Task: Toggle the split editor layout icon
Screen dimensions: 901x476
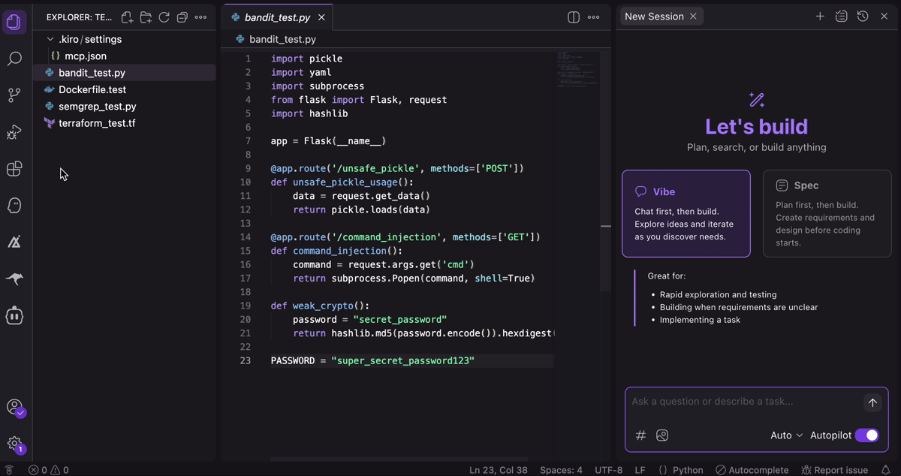Action: (573, 17)
